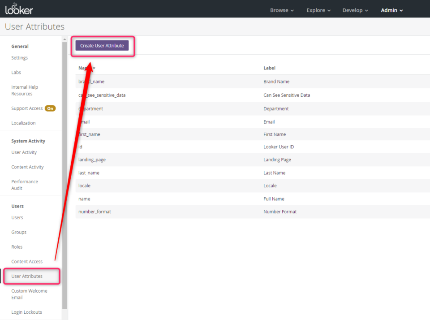
Task: Open the Localization page
Action: click(23, 122)
